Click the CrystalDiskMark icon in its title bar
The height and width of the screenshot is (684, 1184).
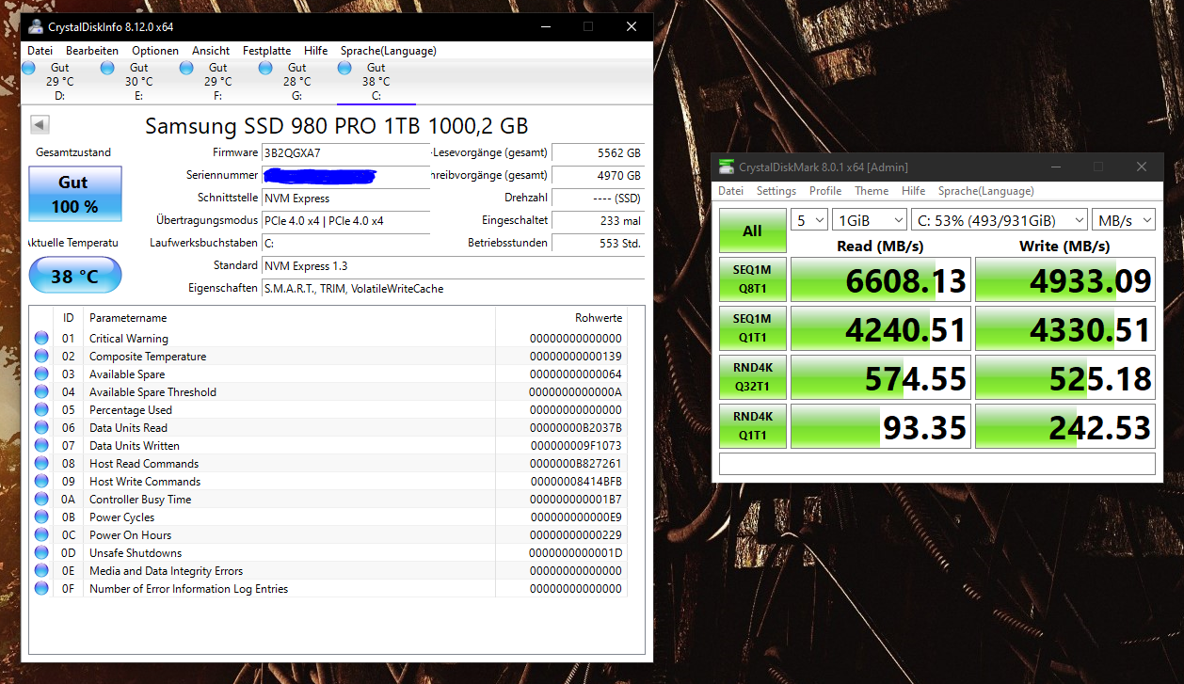tap(725, 167)
